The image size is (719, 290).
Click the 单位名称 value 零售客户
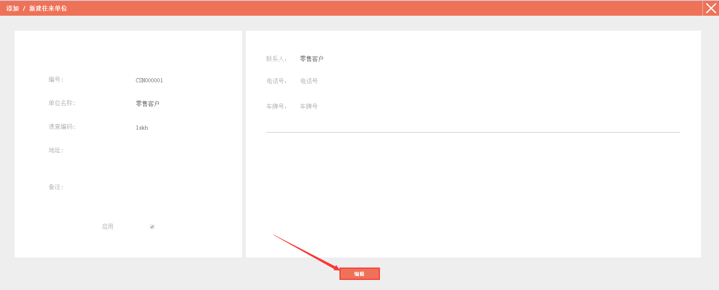(147, 104)
